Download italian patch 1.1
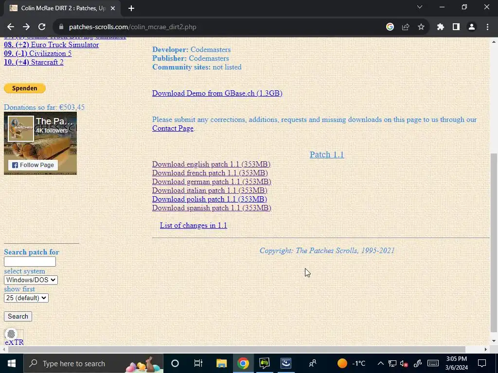The image size is (498, 373). pyautogui.click(x=210, y=190)
